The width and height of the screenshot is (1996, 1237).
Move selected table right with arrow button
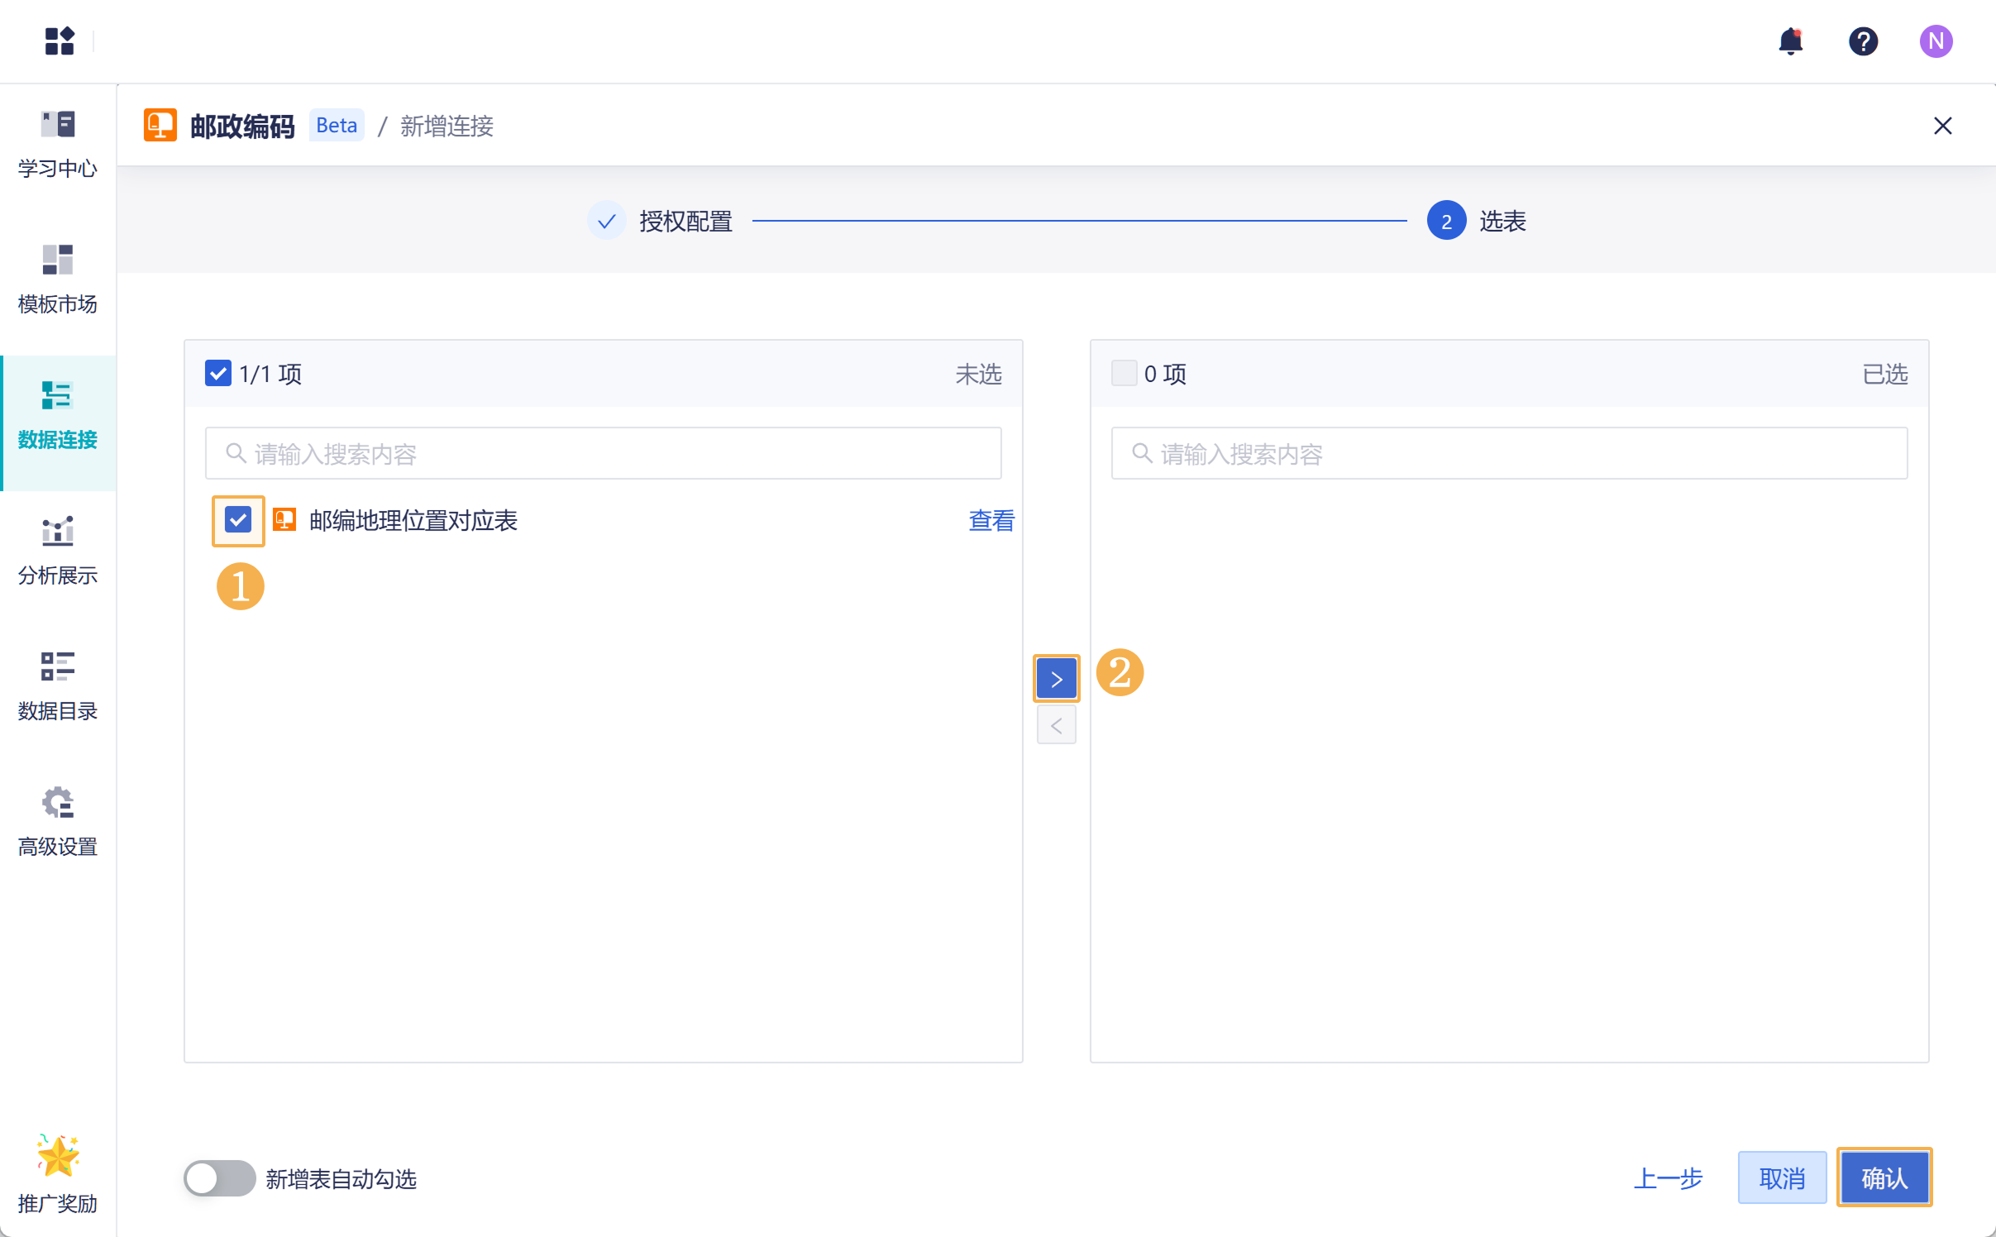coord(1056,679)
